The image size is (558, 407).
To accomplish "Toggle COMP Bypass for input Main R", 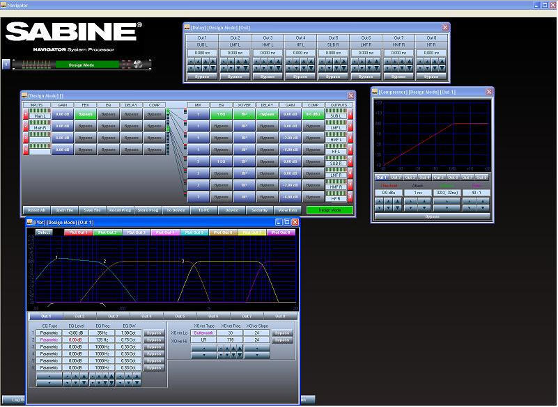I will click(x=155, y=126).
